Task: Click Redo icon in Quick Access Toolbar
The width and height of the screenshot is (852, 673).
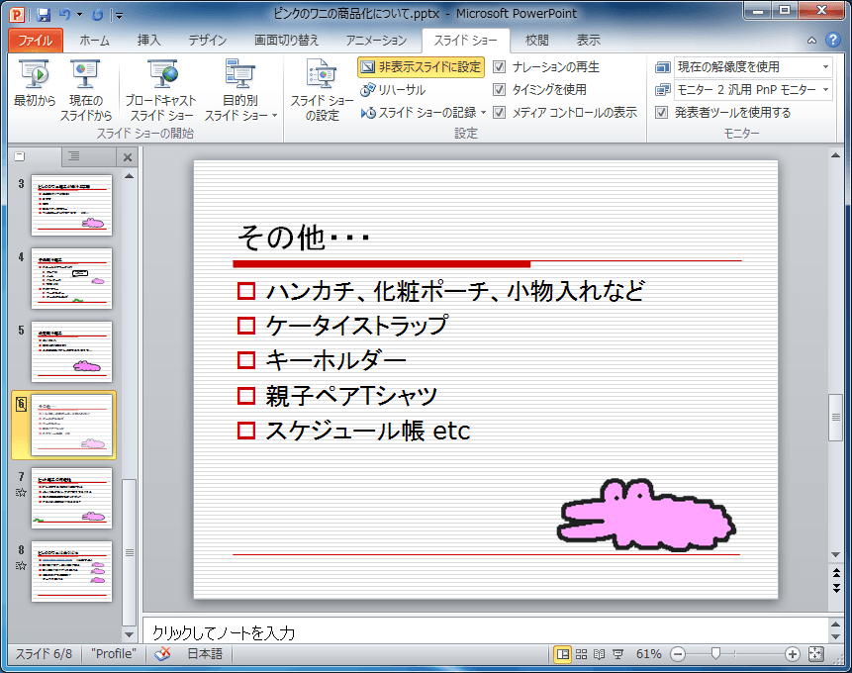Action: click(98, 15)
